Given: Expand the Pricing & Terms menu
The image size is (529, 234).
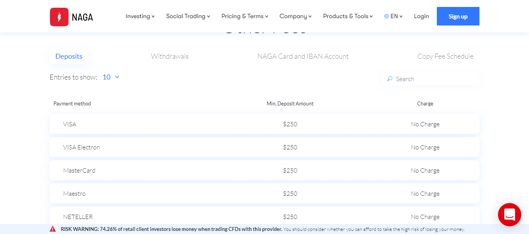Looking at the screenshot, I should pos(245,16).
